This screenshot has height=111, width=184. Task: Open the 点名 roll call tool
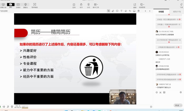coord(88,5)
